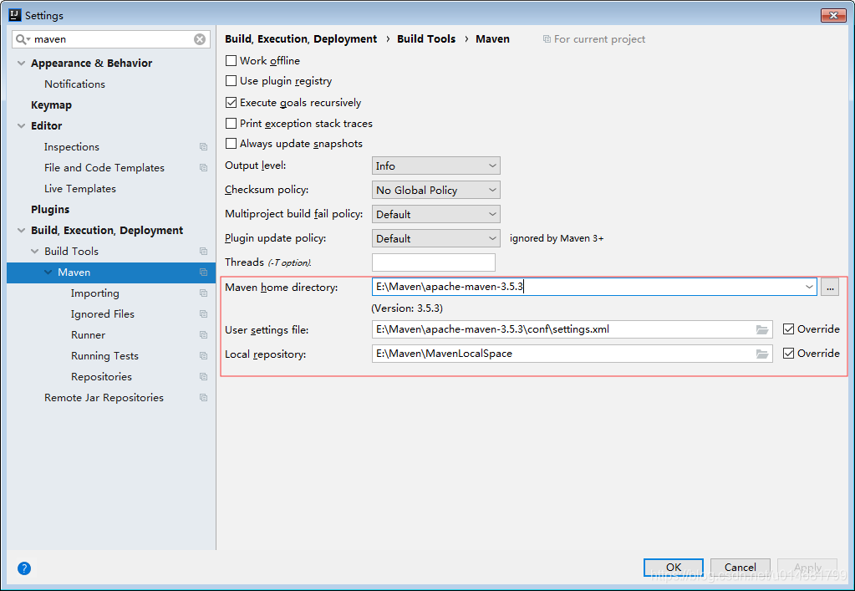This screenshot has width=855, height=591.
Task: Open Repositories under Maven
Action: tap(101, 377)
